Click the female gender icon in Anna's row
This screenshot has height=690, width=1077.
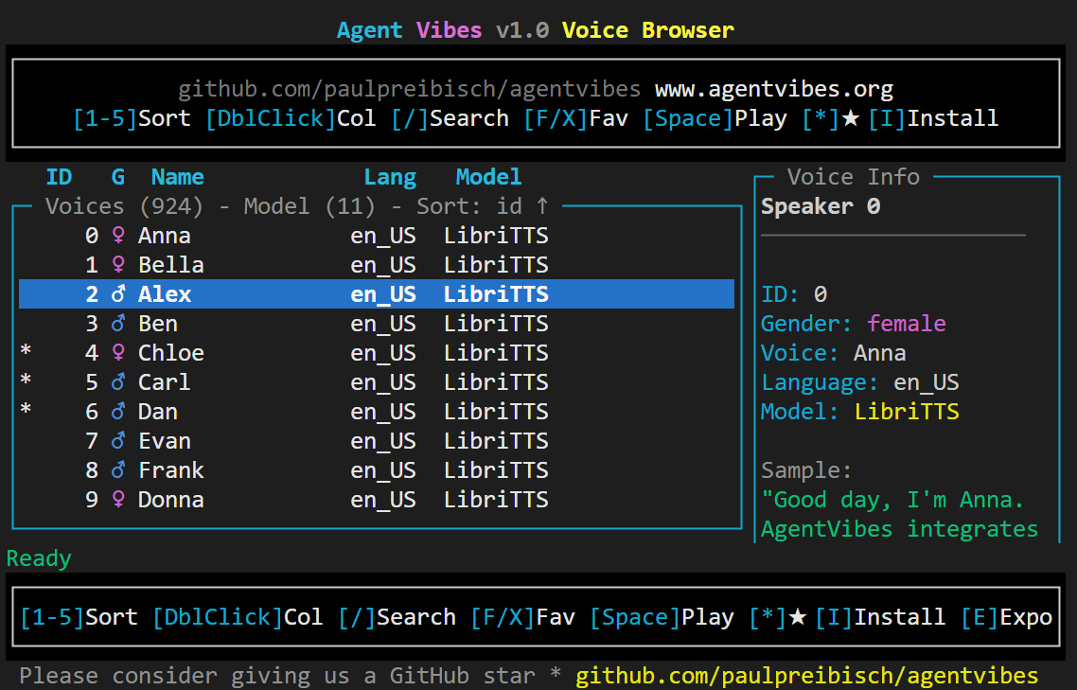pyautogui.click(x=118, y=236)
